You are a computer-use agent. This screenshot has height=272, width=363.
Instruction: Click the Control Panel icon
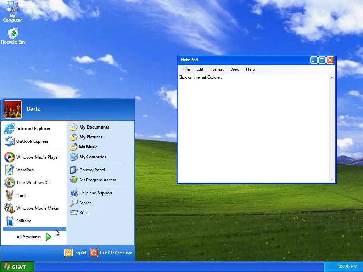coord(74,170)
